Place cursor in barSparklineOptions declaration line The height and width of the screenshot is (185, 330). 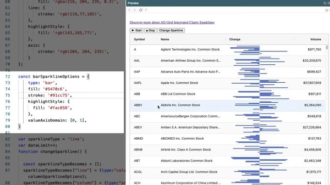point(54,77)
